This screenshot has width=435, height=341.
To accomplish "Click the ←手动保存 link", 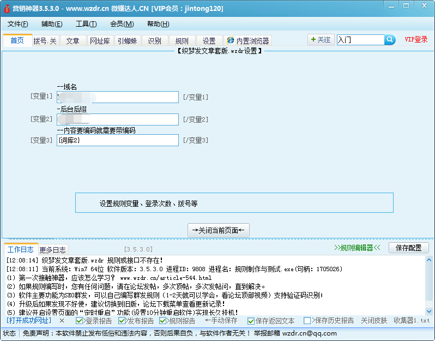I will 221,321.
